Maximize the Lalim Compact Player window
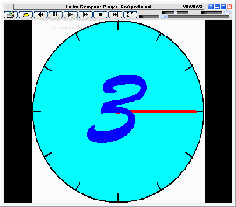Viewport: 236px width, 207px height. tap(223, 7)
